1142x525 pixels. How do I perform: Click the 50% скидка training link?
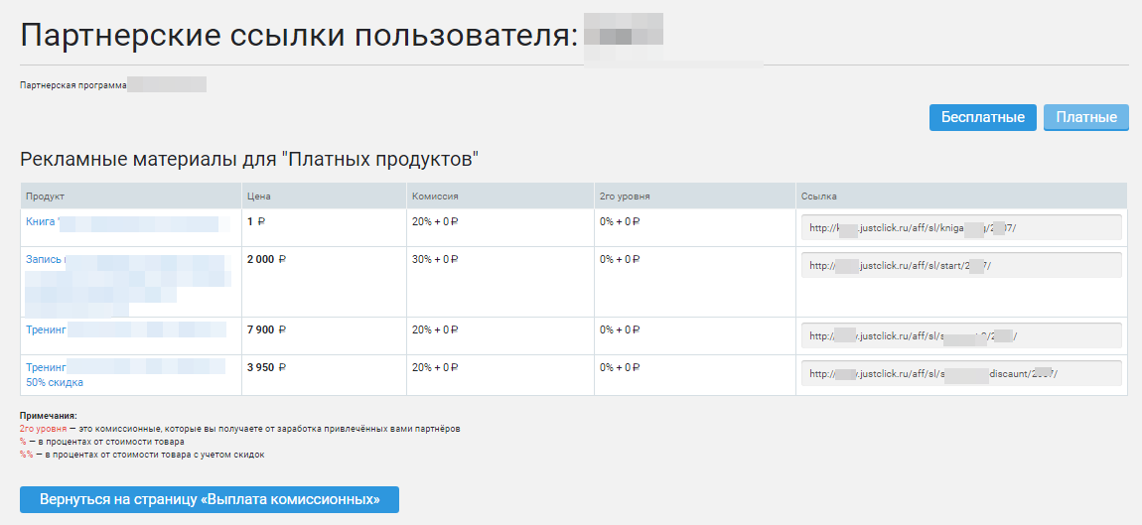tap(55, 382)
